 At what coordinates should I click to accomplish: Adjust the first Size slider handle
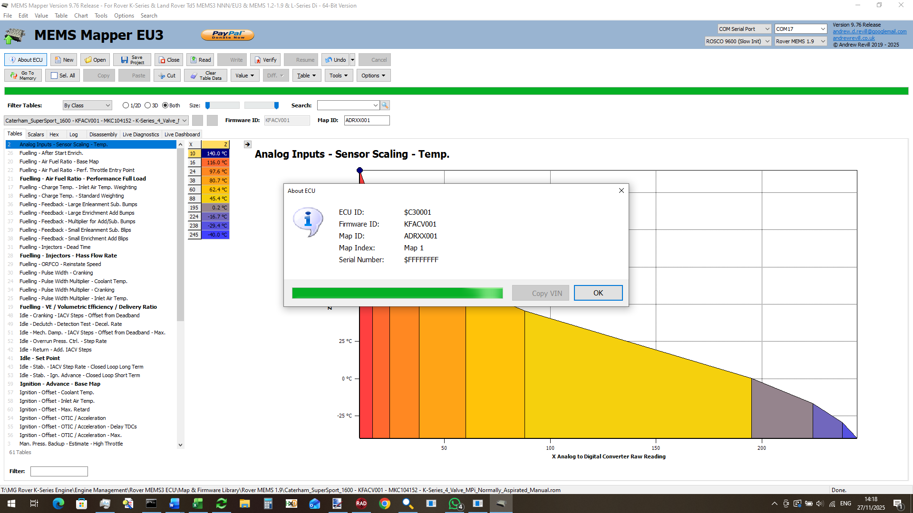click(x=208, y=105)
